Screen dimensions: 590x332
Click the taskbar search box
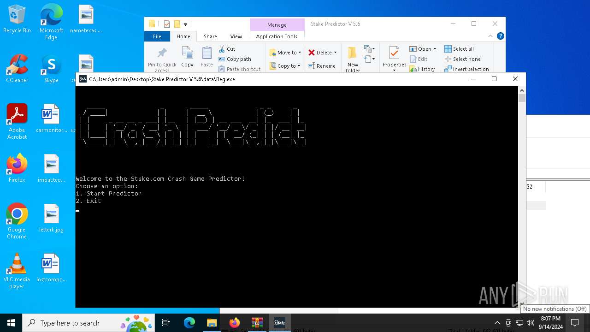88,323
